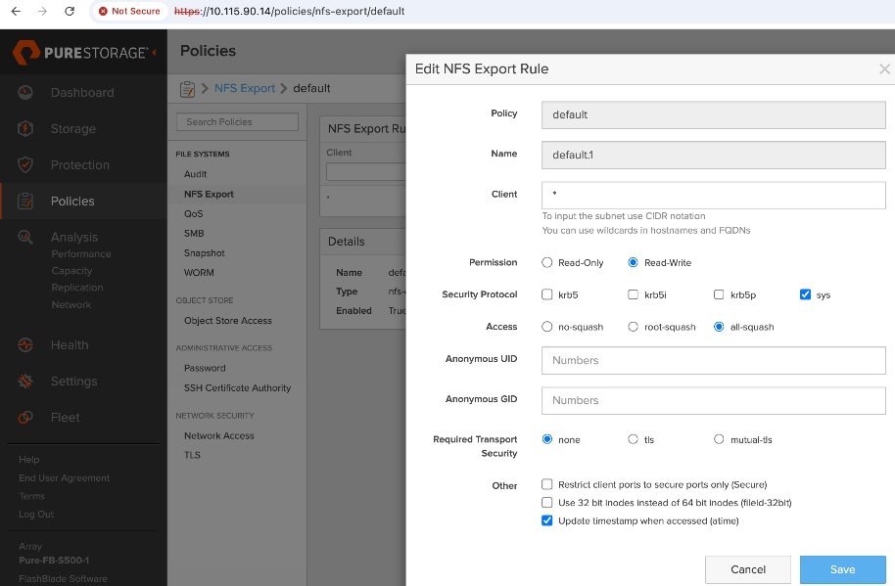Click the Storage icon in sidebar

(25, 128)
